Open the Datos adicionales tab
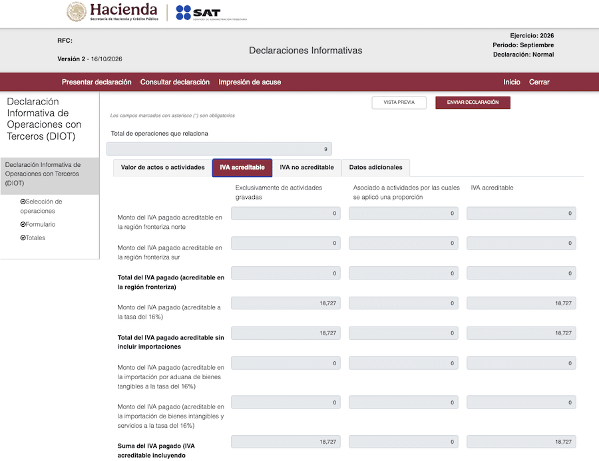599x461 pixels. (375, 167)
